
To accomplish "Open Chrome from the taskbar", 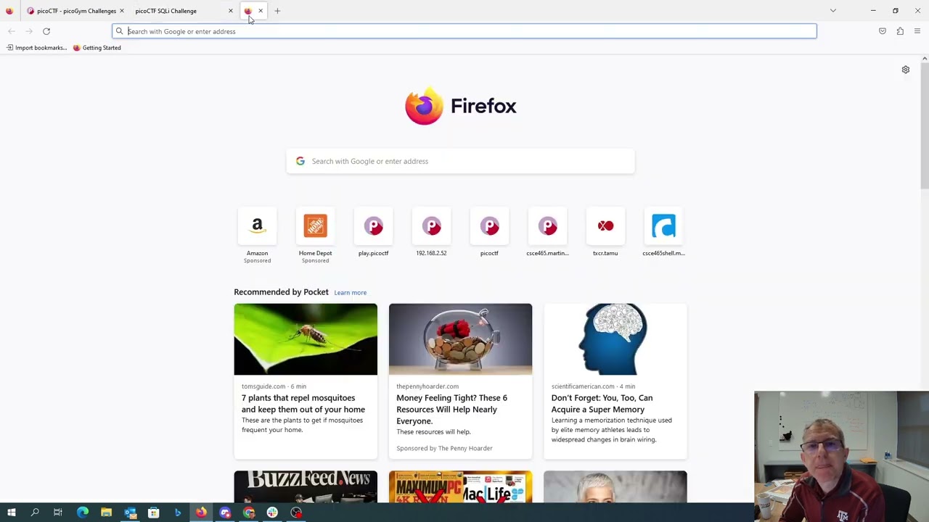I will pyautogui.click(x=249, y=513).
